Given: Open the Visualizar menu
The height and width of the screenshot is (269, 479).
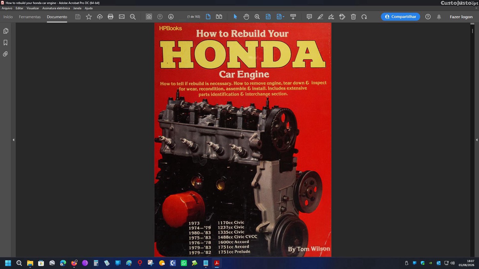Looking at the screenshot, I should [33, 8].
